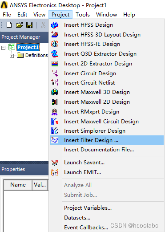This screenshot has width=165, height=232.
Task: Click the Launch Savant icon
Action: pyautogui.click(x=55, y=163)
